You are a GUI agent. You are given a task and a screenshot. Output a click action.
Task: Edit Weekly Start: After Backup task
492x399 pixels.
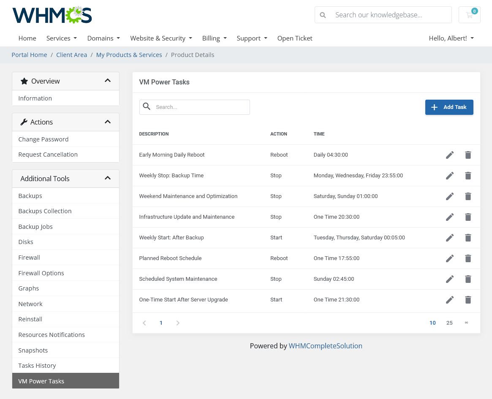click(x=450, y=238)
